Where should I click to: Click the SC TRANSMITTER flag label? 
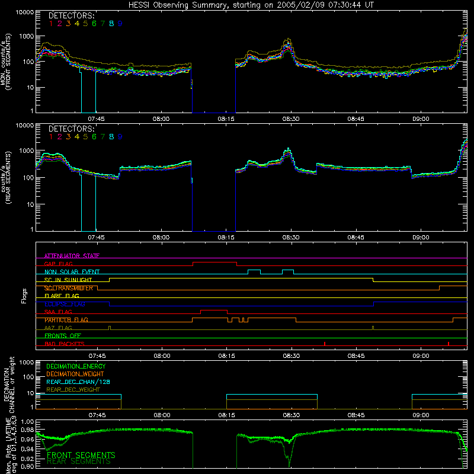point(69,288)
